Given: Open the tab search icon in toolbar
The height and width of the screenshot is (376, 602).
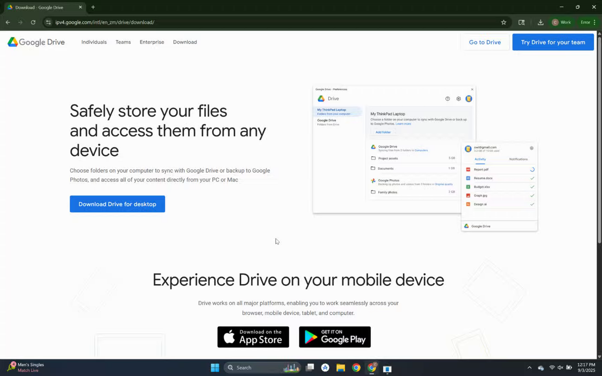Looking at the screenshot, I should 521,22.
